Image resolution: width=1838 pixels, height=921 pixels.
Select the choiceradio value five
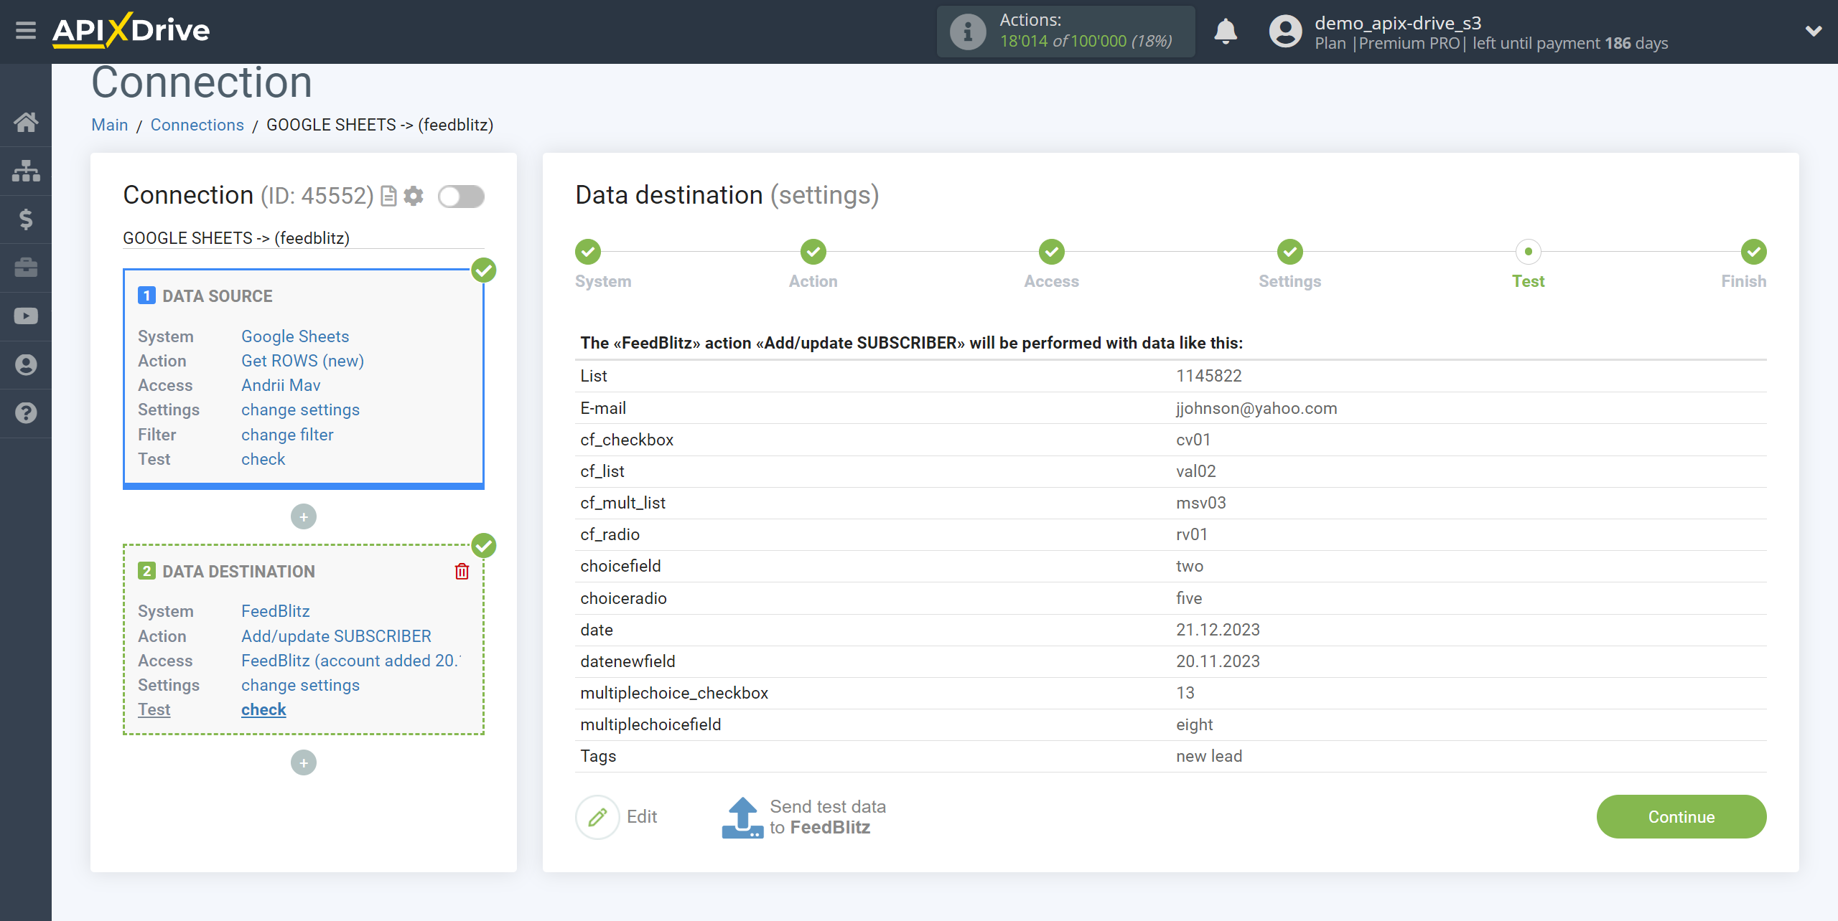point(1189,598)
